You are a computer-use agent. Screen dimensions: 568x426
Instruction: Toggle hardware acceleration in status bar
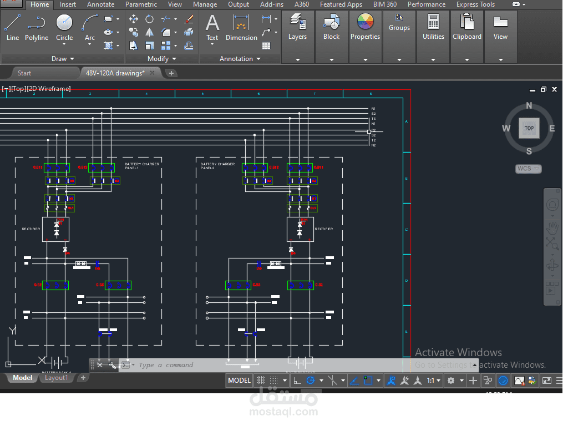(x=503, y=381)
